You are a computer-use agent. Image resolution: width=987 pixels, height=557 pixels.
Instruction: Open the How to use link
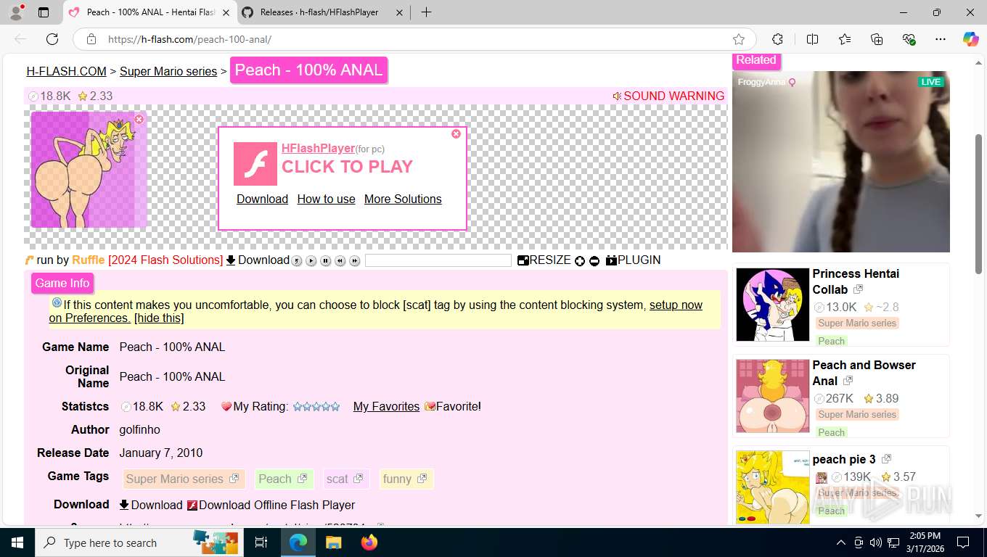(326, 199)
